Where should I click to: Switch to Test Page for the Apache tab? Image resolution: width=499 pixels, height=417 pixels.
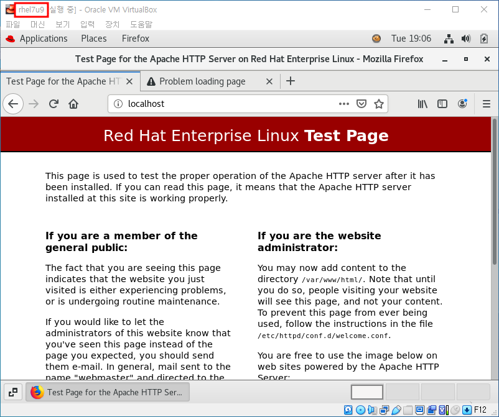pos(70,81)
